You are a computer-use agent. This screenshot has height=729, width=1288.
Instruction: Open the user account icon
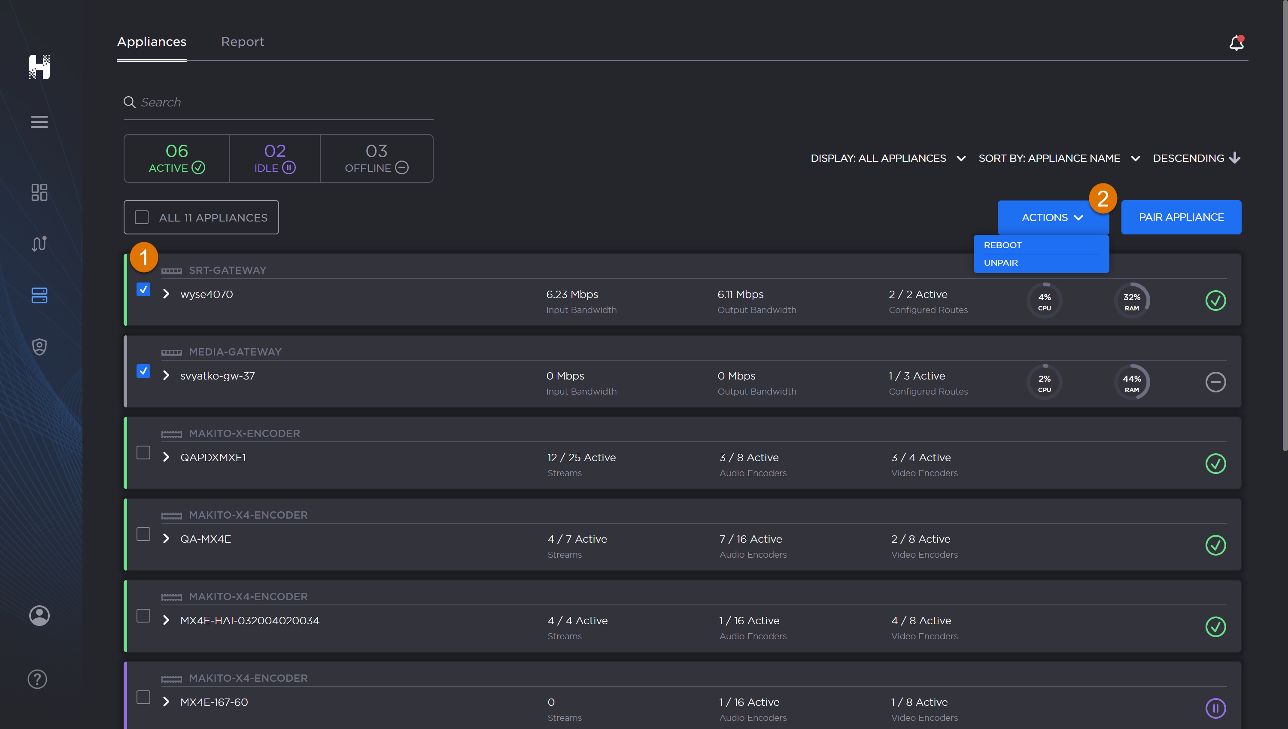pos(39,615)
